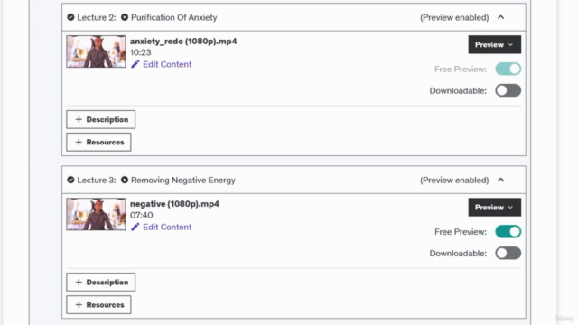Open Preview dropdown for anxiety_redo video
This screenshot has width=578, height=325.
pos(495,44)
